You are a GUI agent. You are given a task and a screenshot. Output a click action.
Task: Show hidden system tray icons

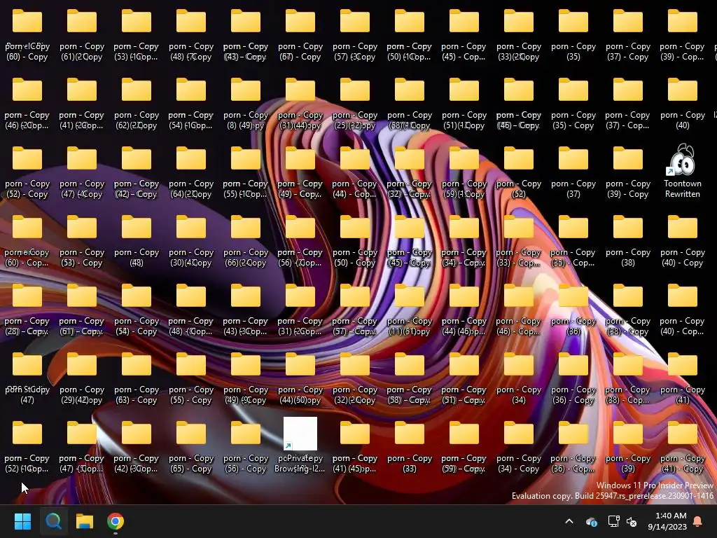pos(569,521)
